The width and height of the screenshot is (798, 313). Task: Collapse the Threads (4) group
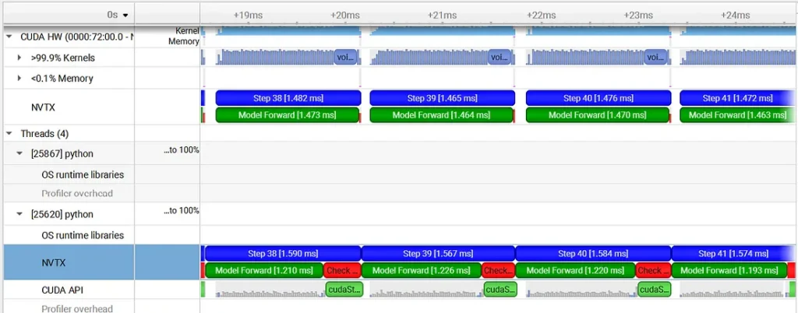coord(9,134)
